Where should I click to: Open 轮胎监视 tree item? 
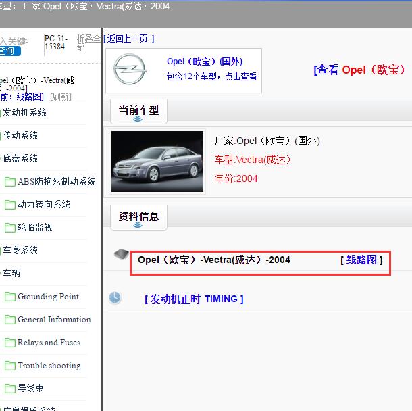click(35, 227)
